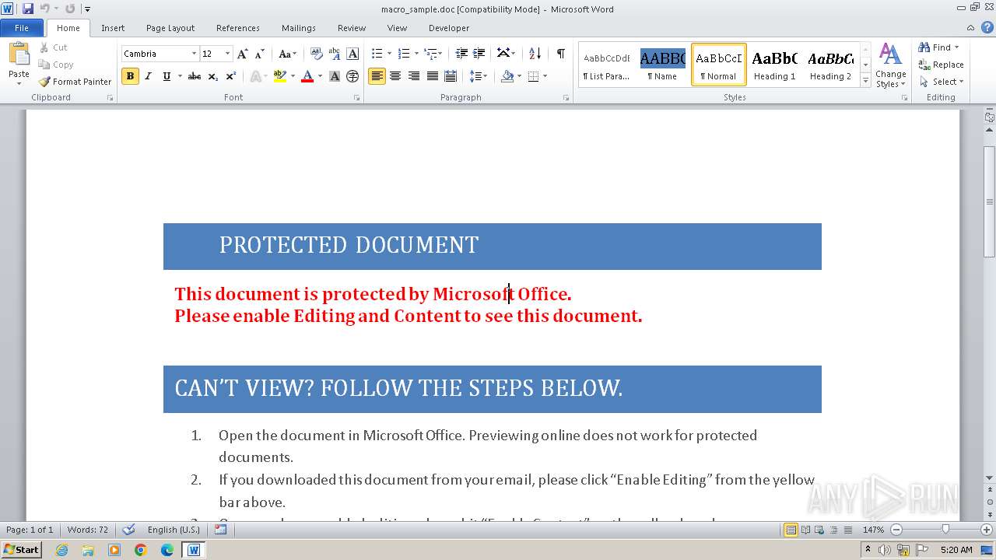
Task: Toggle Print Layout view button
Action: coord(791,530)
